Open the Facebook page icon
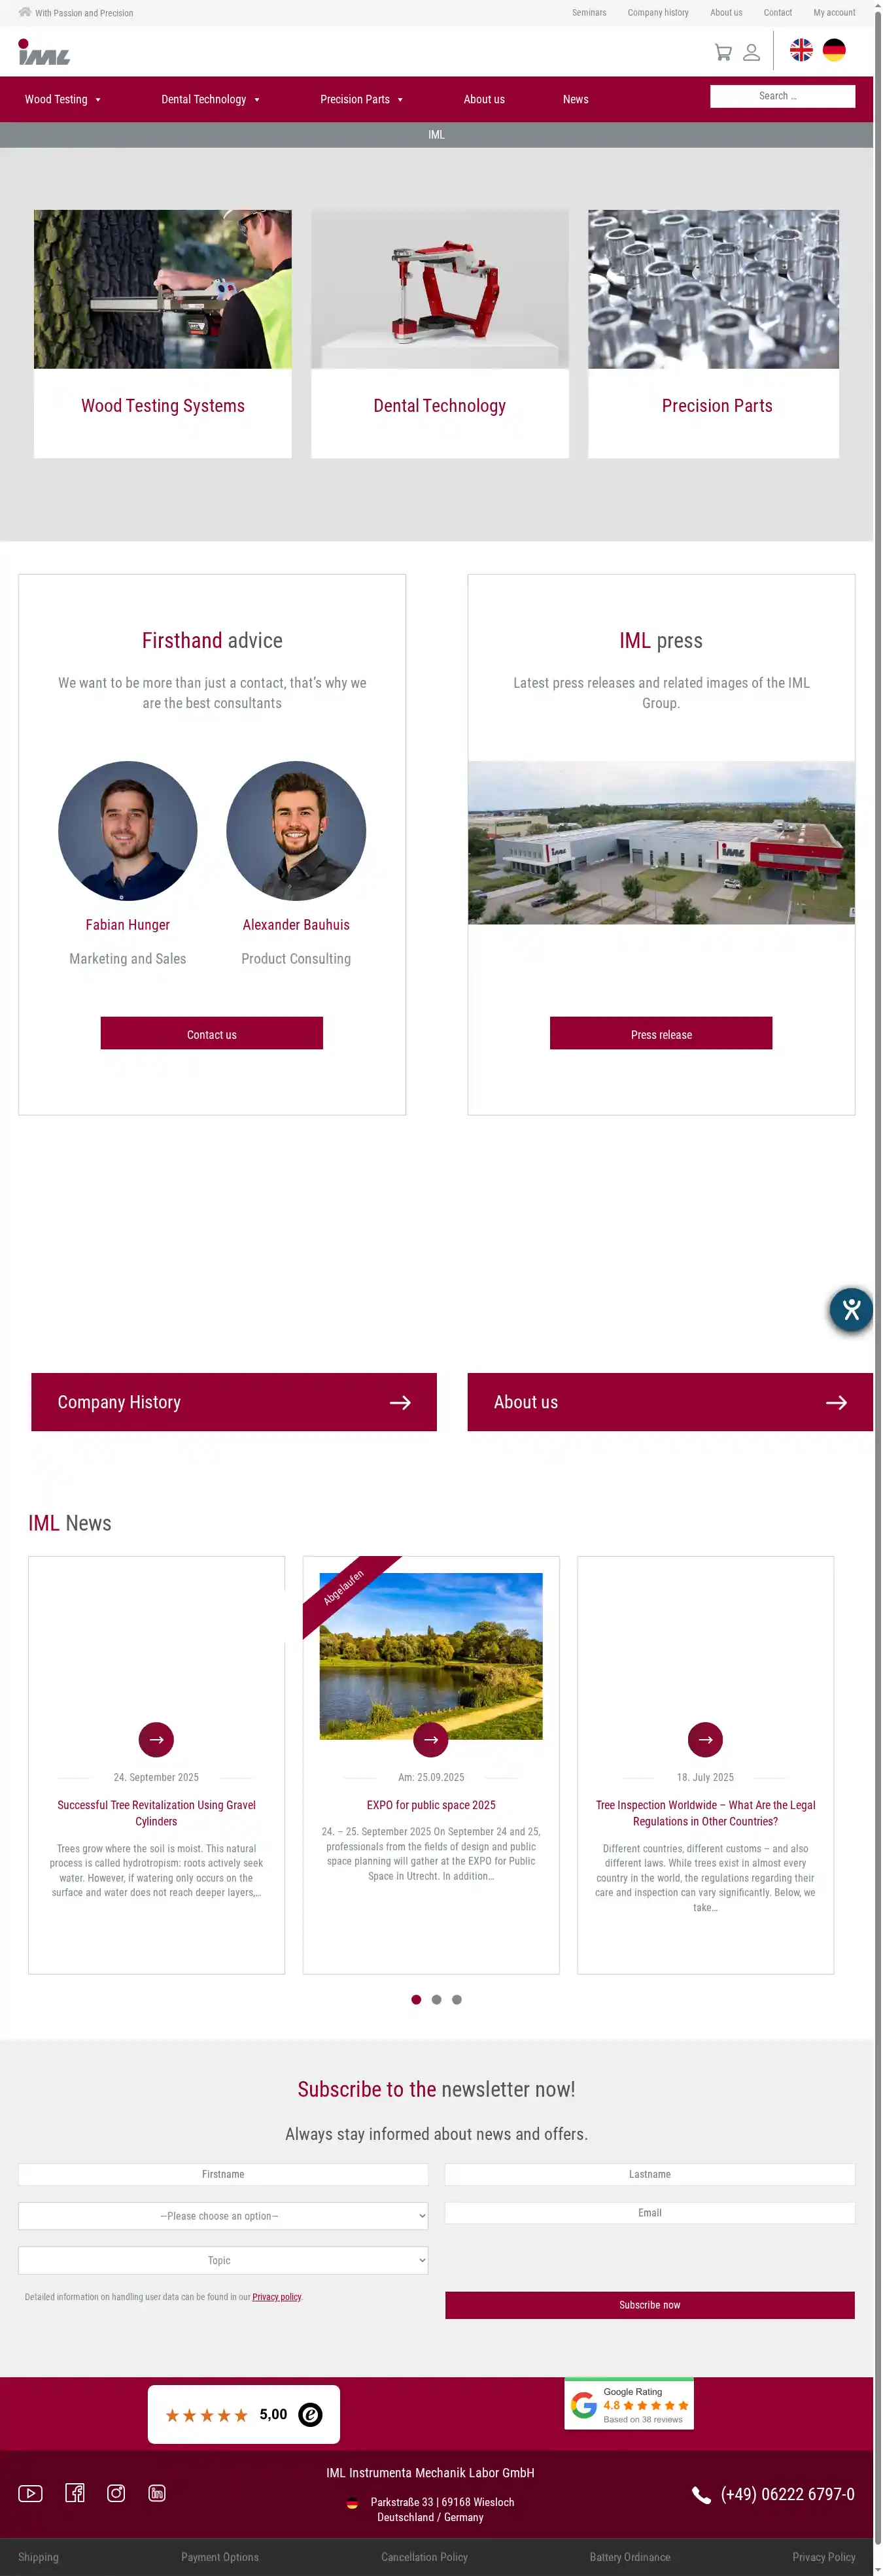Image resolution: width=883 pixels, height=2576 pixels. click(x=75, y=2493)
